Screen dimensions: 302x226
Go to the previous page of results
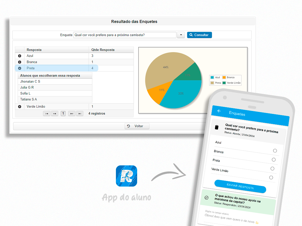pos(55,114)
